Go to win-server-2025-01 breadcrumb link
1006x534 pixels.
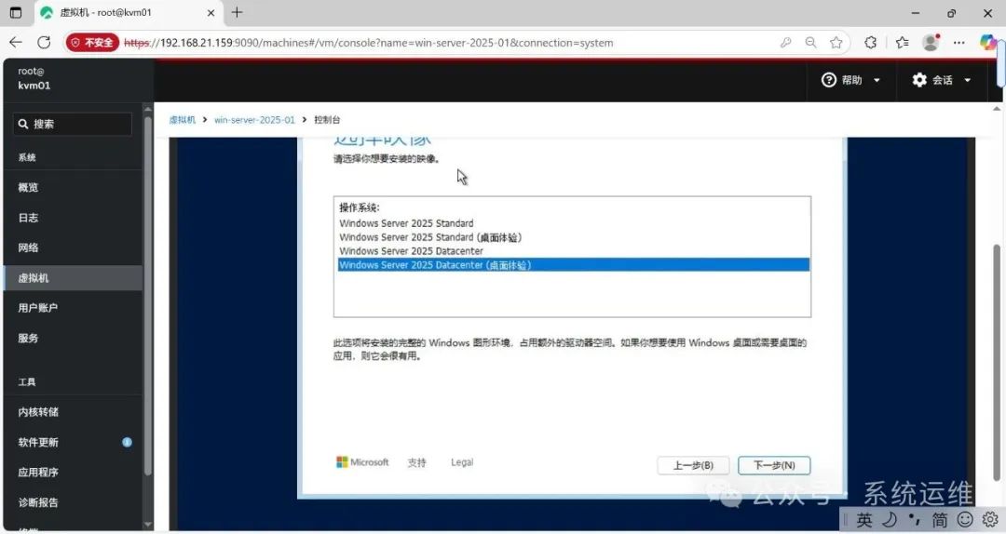coord(254,120)
